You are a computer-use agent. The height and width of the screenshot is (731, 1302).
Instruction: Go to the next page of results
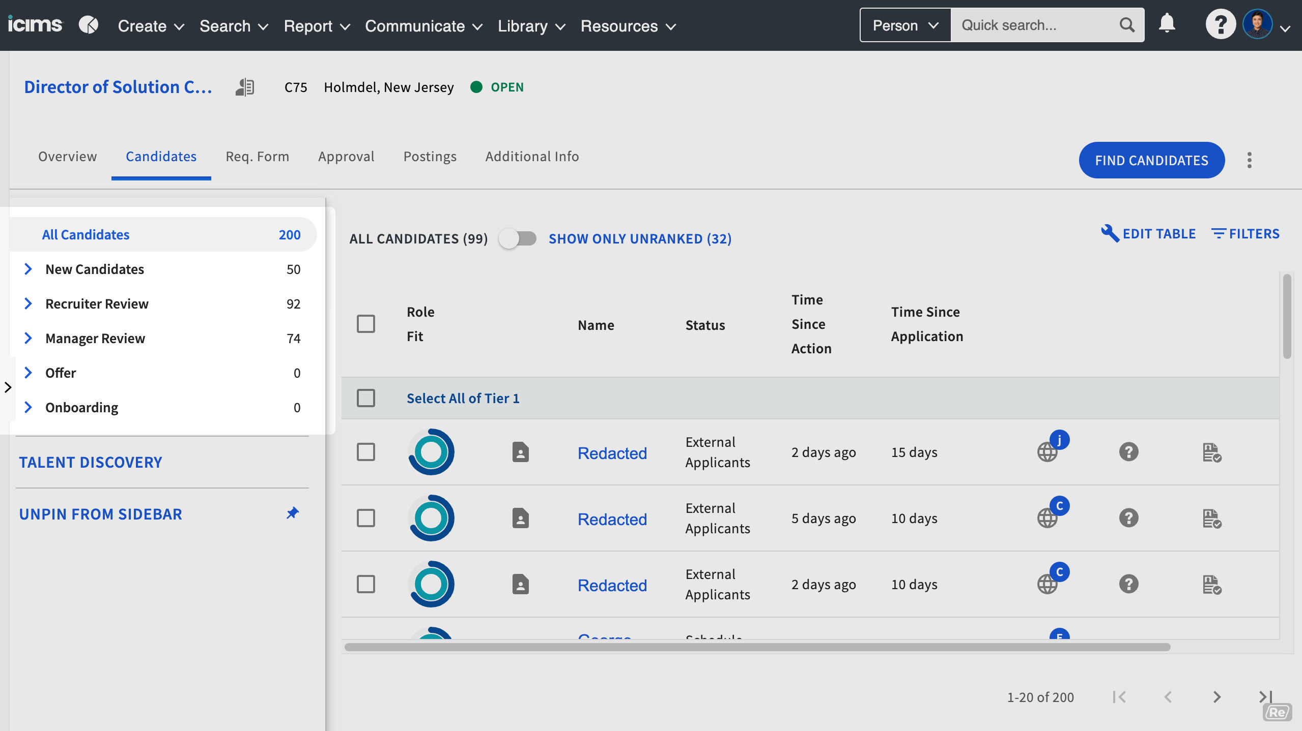click(x=1216, y=697)
